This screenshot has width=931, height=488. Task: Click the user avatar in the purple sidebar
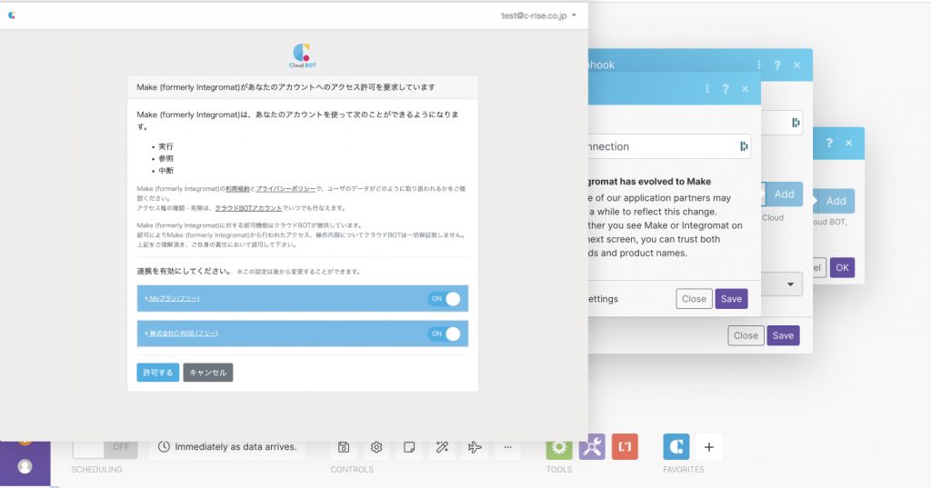pos(25,466)
